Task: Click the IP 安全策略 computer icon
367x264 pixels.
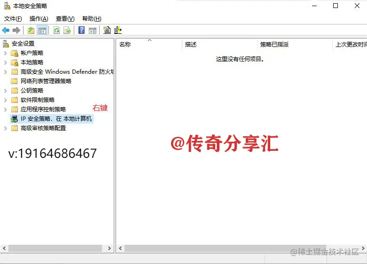Action: pyautogui.click(x=14, y=119)
